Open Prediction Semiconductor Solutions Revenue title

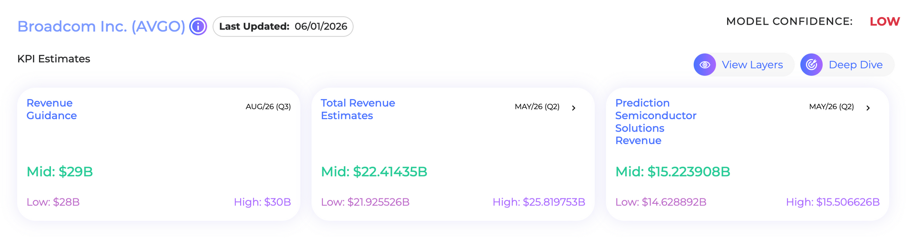tap(656, 122)
